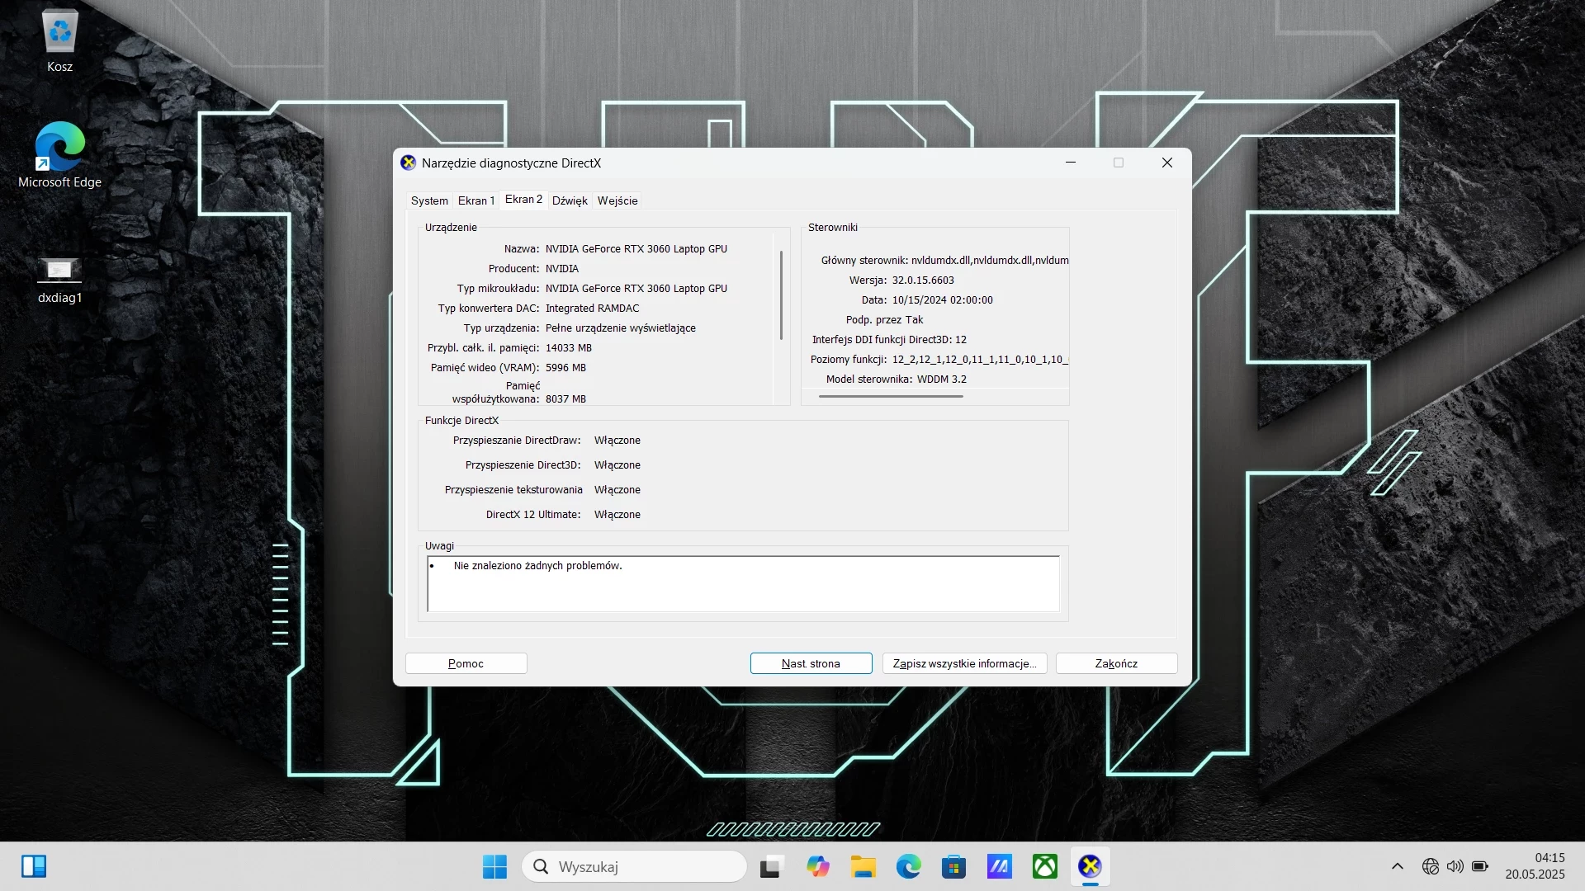Viewport: 1585px width, 891px height.
Task: Click the value '14033 MB'
Action: [568, 348]
